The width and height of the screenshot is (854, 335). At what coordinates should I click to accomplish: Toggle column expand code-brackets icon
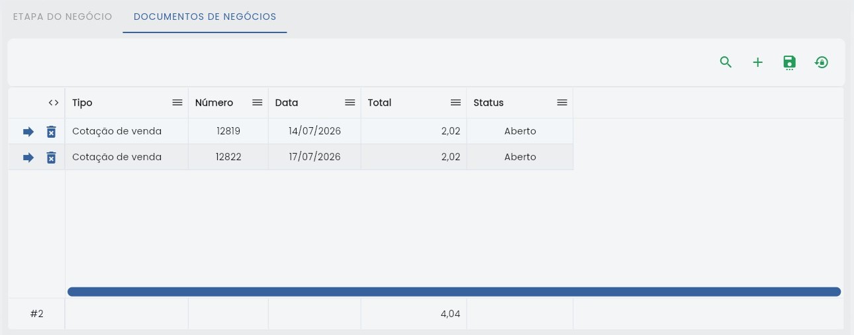(x=54, y=103)
